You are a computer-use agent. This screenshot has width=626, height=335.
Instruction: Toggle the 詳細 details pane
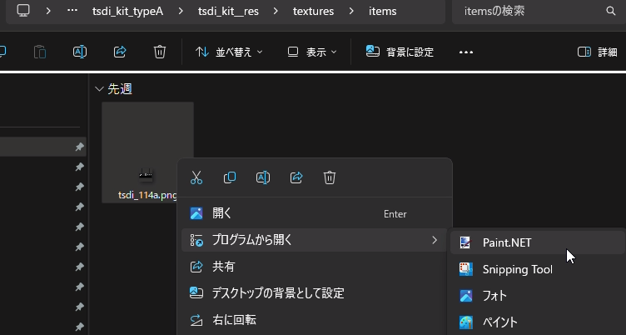click(597, 52)
